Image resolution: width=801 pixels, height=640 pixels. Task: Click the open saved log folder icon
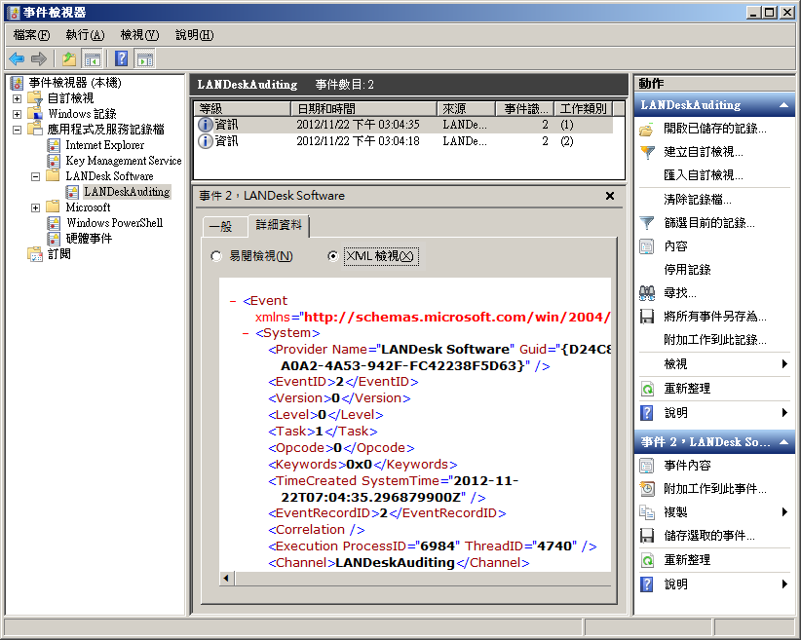(x=647, y=130)
